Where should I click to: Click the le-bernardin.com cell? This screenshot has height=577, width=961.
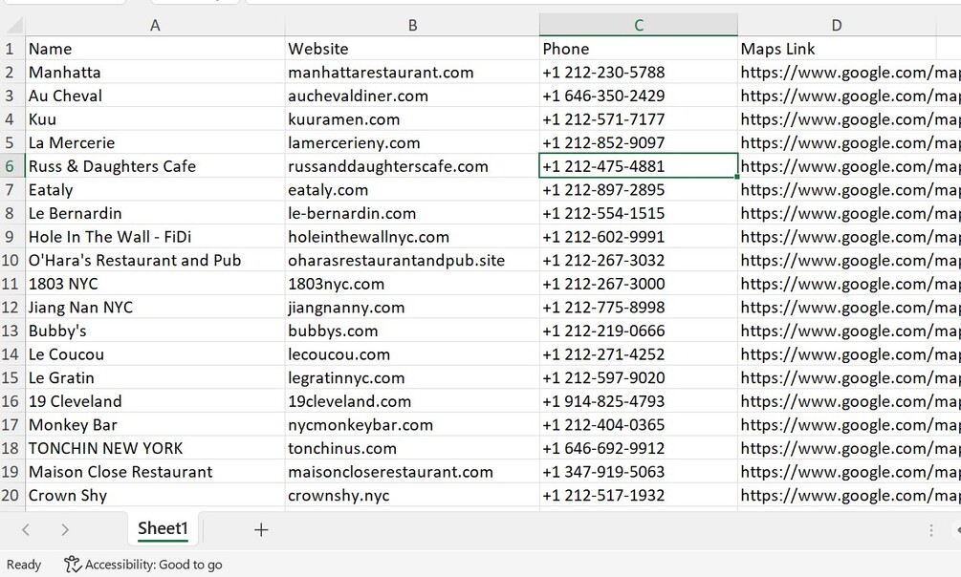click(x=412, y=213)
